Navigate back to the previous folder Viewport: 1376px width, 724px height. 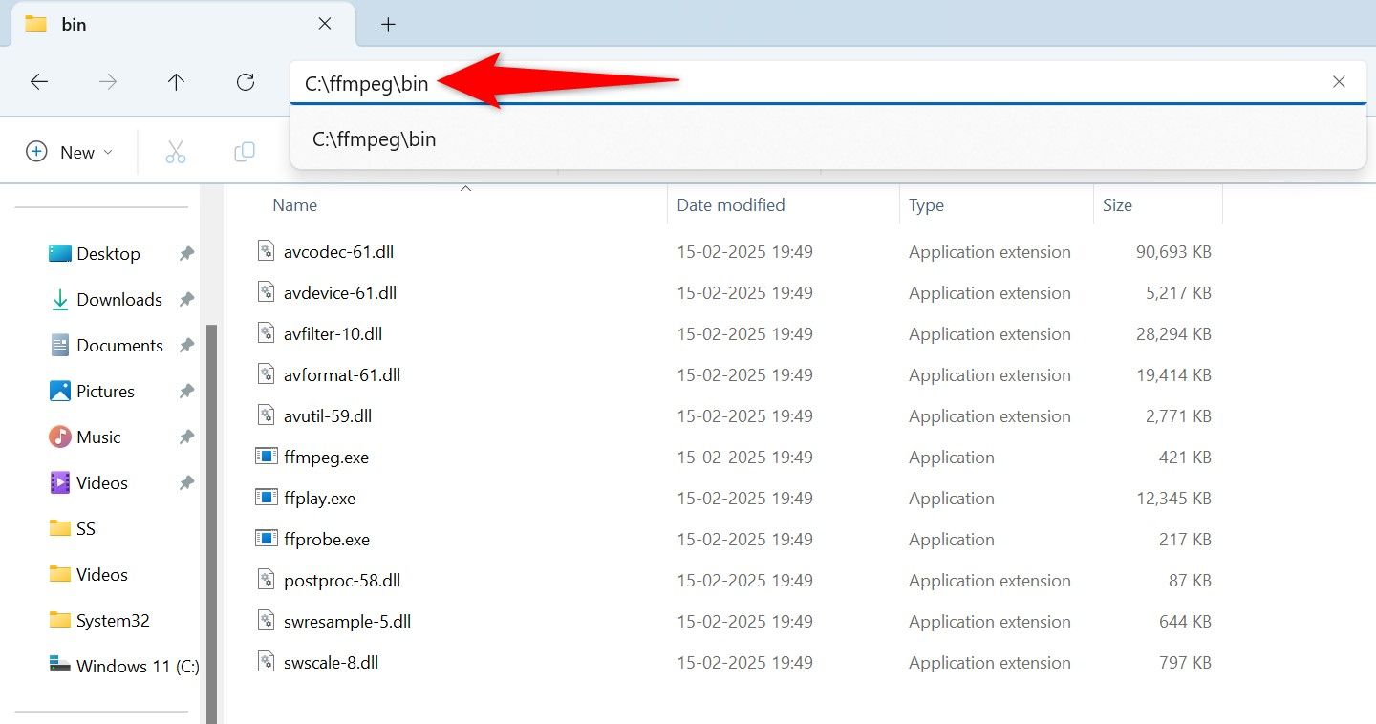(39, 81)
